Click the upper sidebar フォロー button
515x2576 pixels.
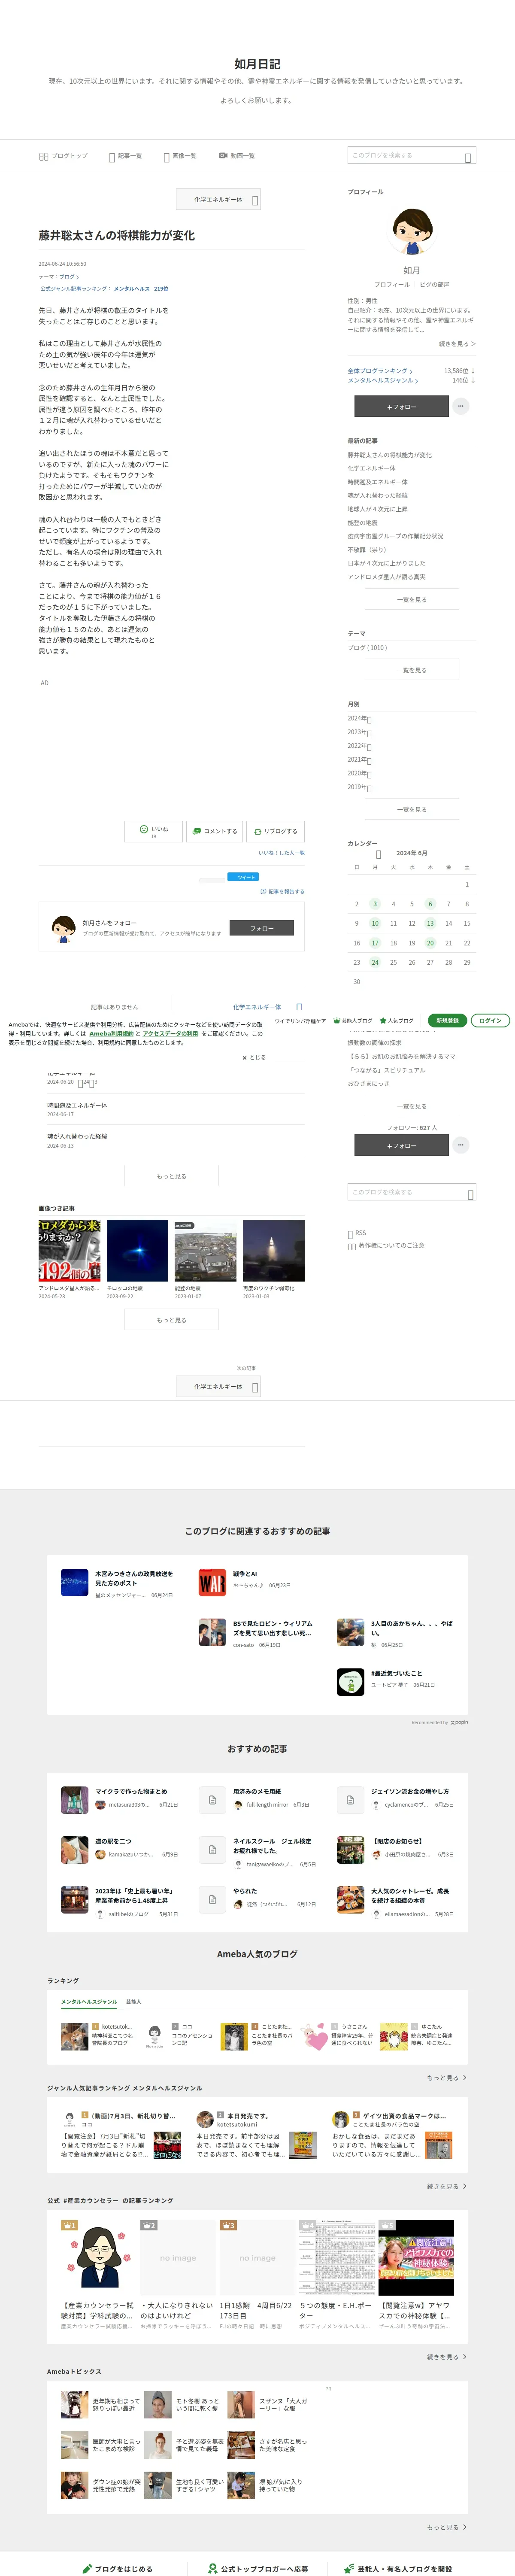coord(401,407)
